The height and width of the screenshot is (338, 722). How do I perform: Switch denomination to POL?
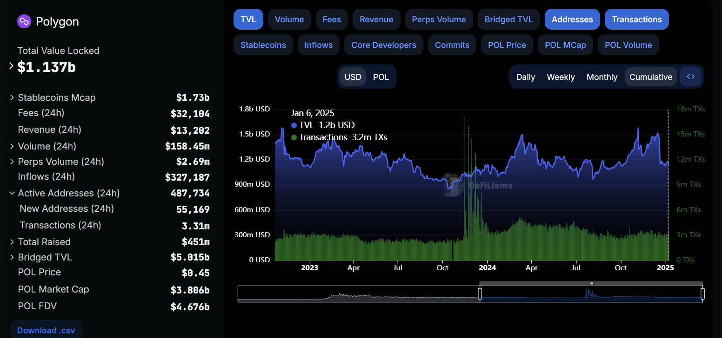tap(381, 77)
